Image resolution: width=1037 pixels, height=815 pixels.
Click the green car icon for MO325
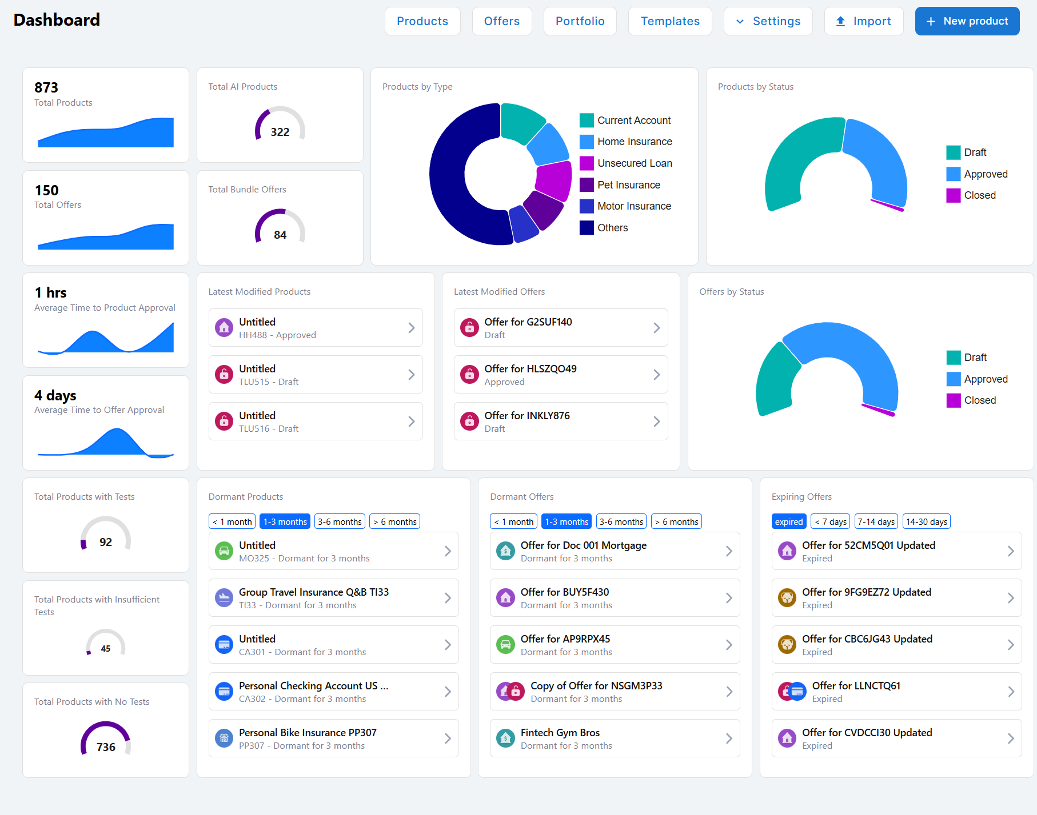click(224, 551)
